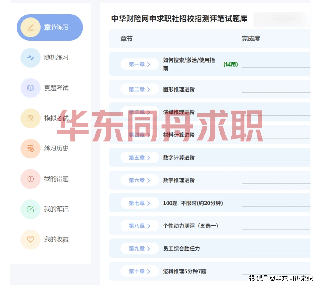Click the edit note icon for 我的笔记

click(31, 209)
